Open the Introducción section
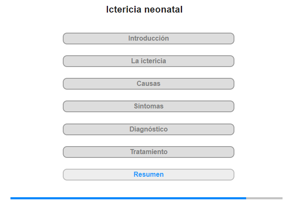This screenshot has height=201, width=293. (x=148, y=39)
